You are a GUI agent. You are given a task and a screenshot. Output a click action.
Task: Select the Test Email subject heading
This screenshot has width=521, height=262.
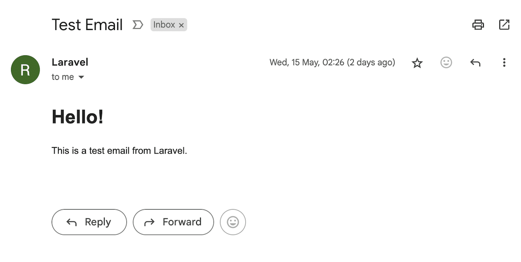[87, 25]
